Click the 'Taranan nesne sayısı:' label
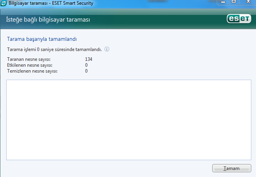Image resolution: width=256 pixels, height=177 pixels. (x=29, y=59)
